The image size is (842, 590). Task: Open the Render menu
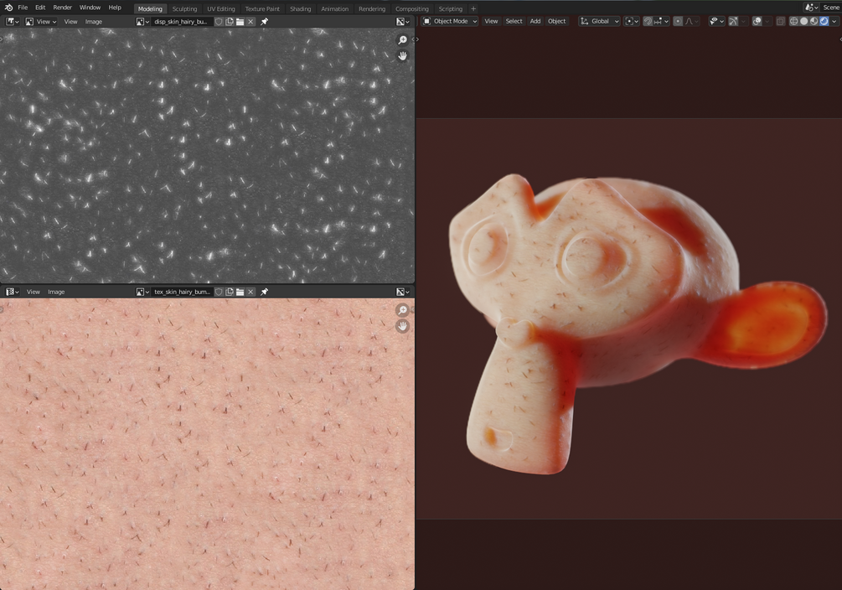click(62, 8)
